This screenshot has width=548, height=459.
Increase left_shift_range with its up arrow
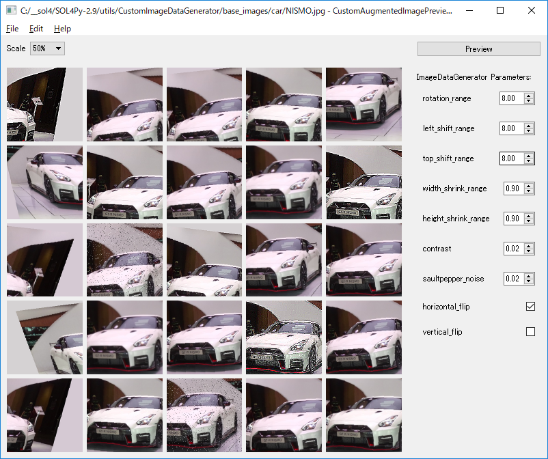point(529,126)
